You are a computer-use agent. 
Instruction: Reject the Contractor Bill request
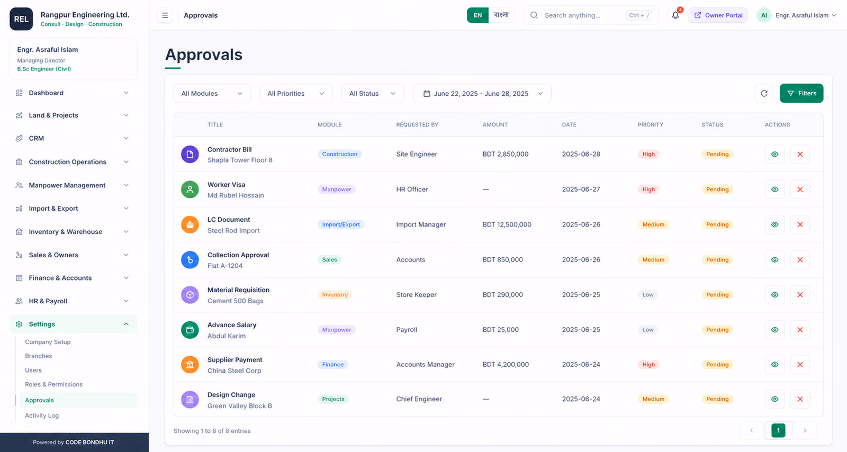click(x=800, y=154)
